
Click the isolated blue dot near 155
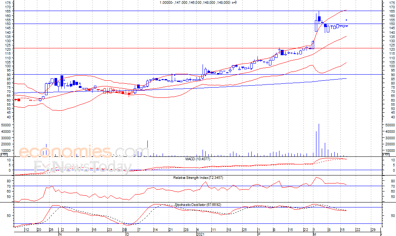click(x=346, y=20)
